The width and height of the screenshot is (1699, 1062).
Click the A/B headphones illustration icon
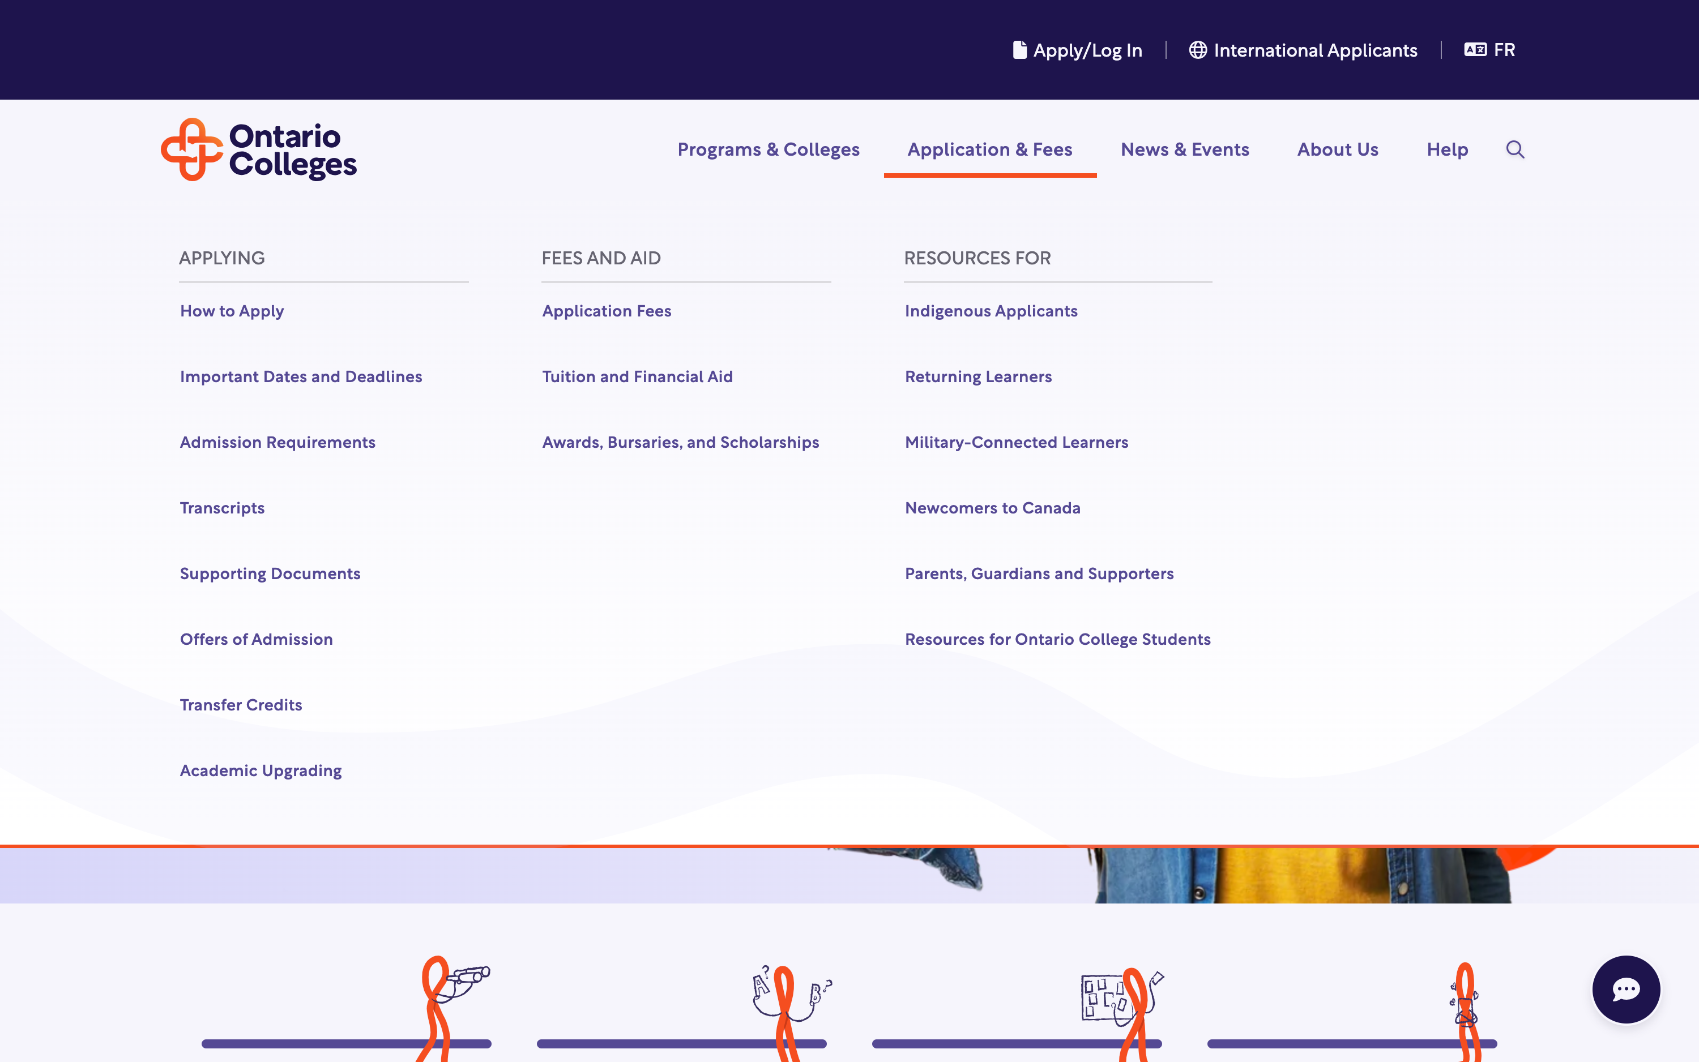[x=791, y=994]
